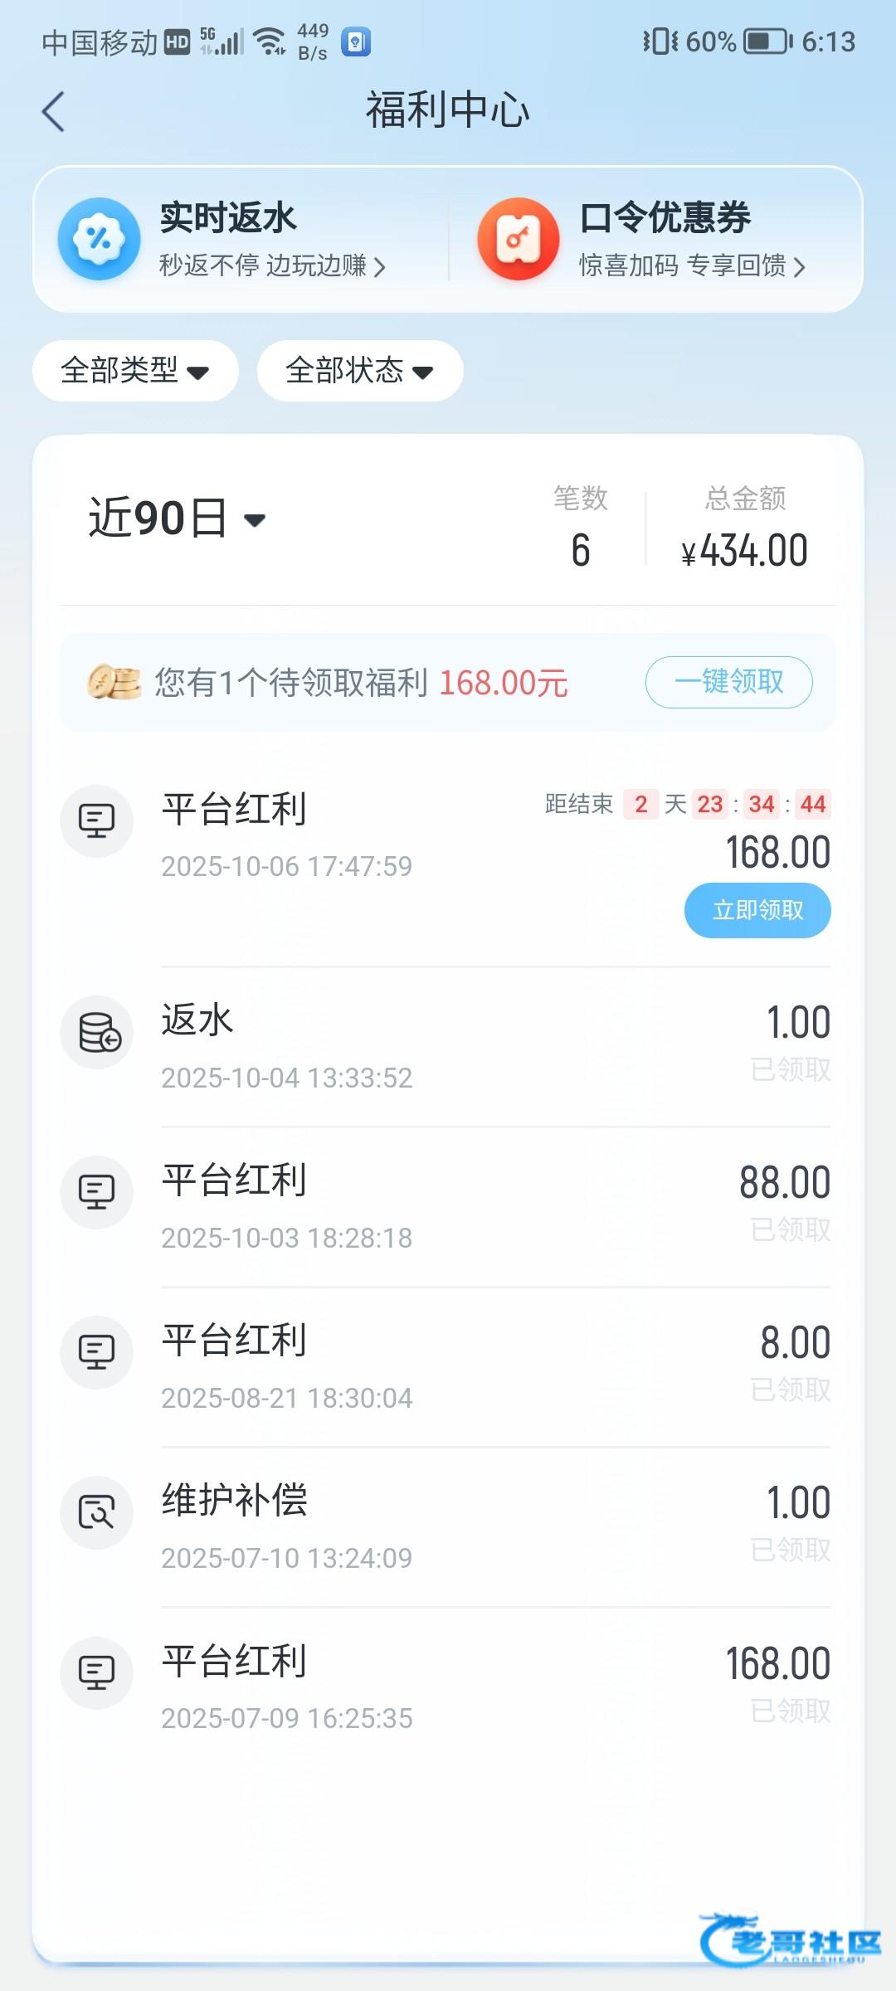The height and width of the screenshot is (1991, 896).
Task: Expand the 全部类型 filter dropdown
Action: [135, 371]
